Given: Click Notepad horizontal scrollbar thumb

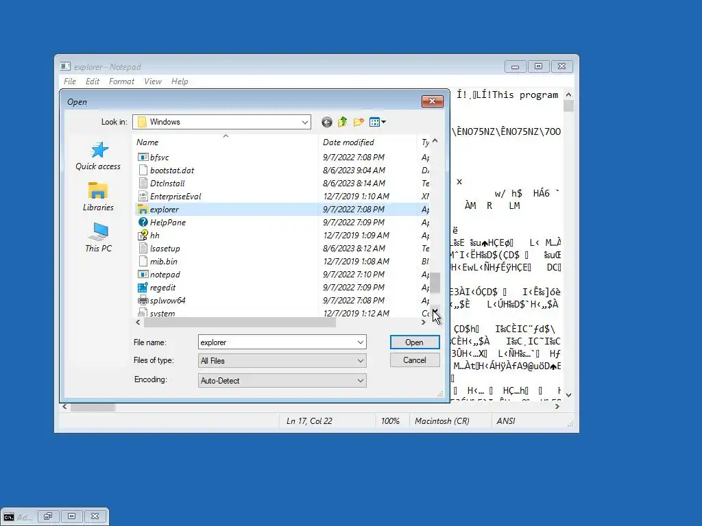Looking at the screenshot, I should tap(93, 407).
